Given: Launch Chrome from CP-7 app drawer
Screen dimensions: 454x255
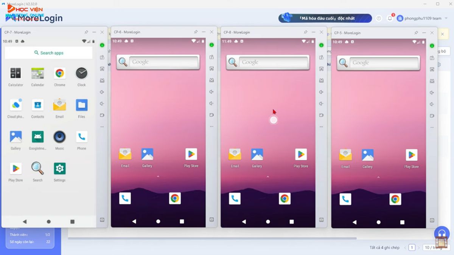Looking at the screenshot, I should (59, 73).
